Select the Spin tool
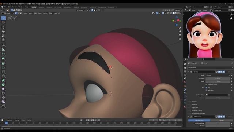Image resolution: width=234 pixels, height=132 pixels. coord(3,85)
